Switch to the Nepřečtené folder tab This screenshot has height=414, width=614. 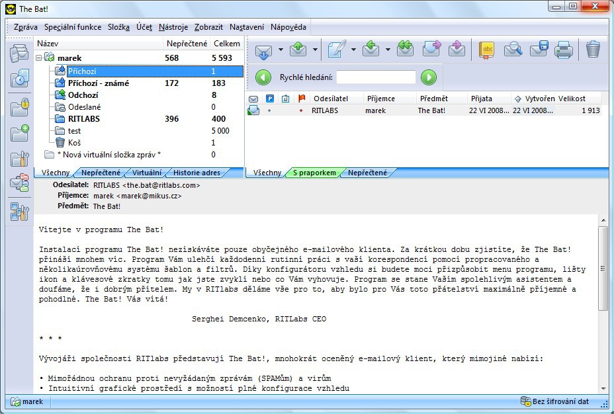pos(101,173)
